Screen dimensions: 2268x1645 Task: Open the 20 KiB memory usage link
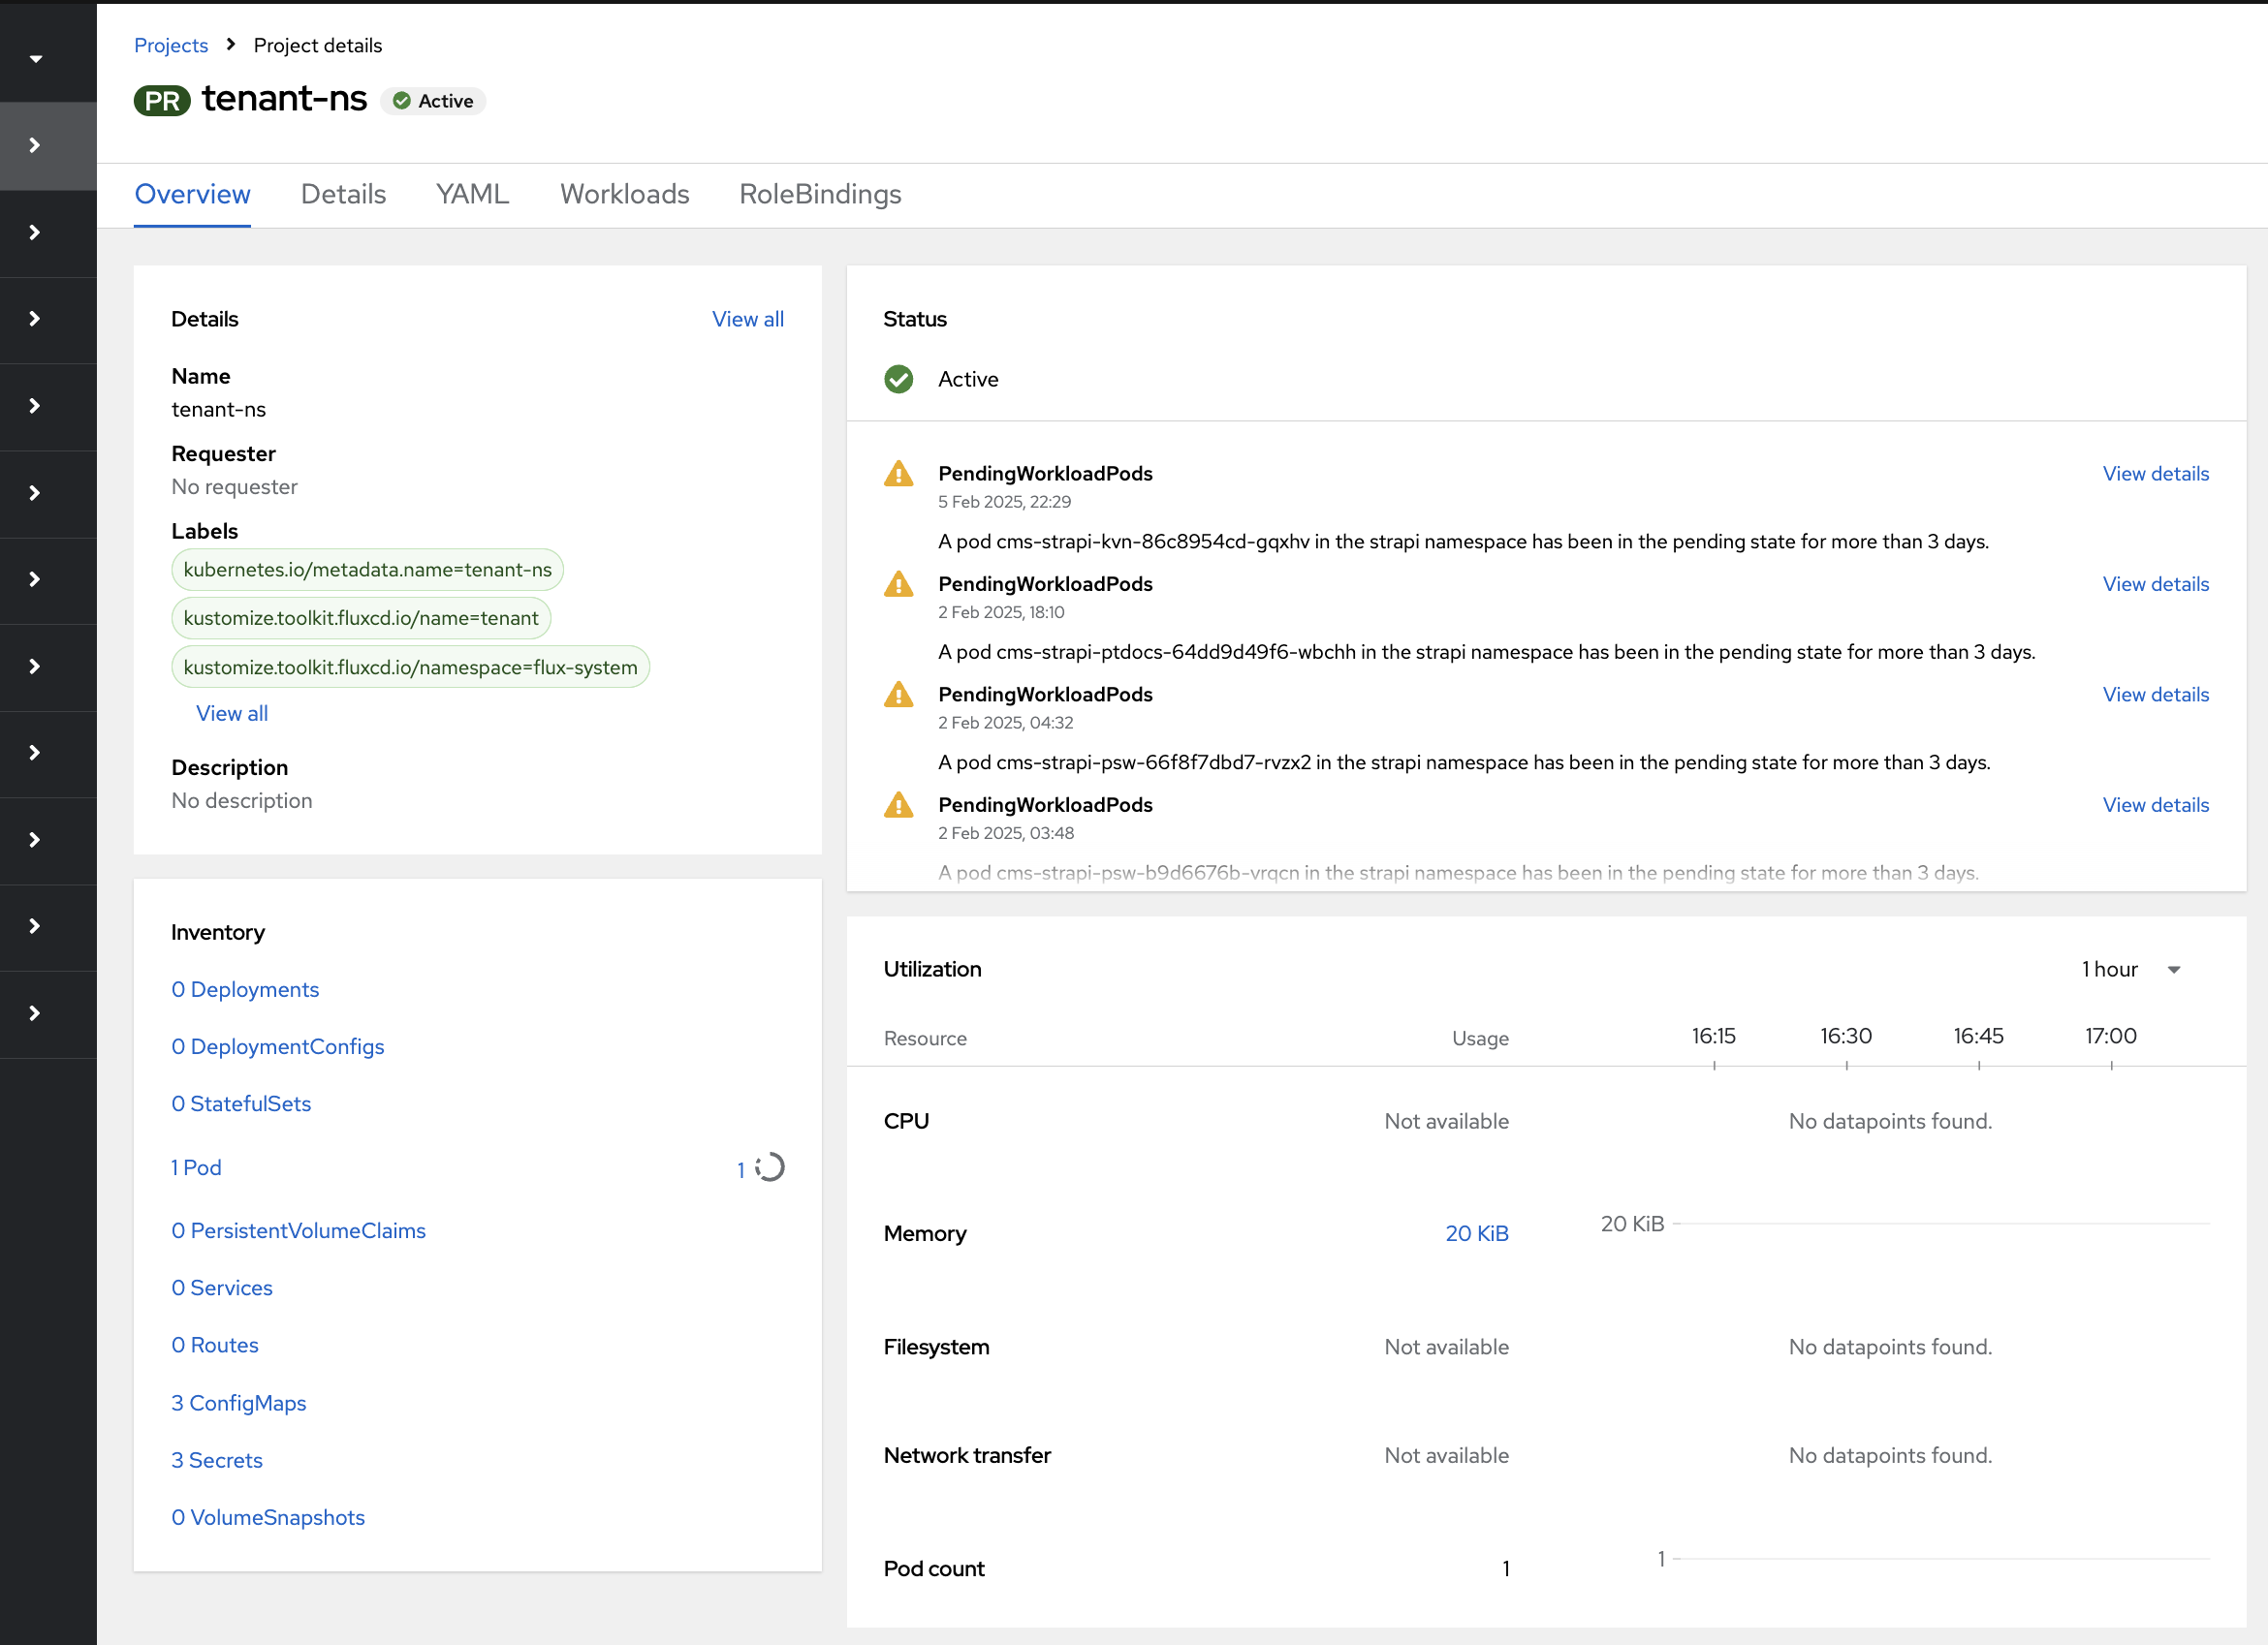[x=1477, y=1233]
